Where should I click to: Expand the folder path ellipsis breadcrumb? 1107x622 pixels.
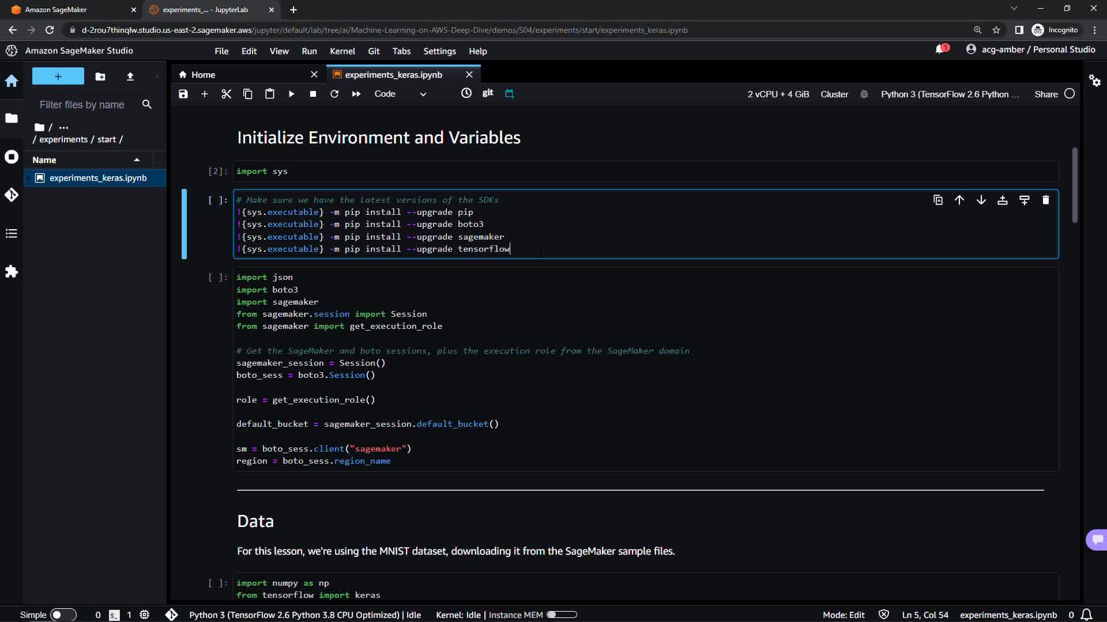(x=63, y=127)
